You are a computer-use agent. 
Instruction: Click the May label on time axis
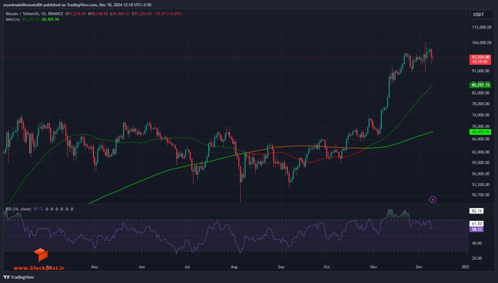pyautogui.click(x=95, y=267)
